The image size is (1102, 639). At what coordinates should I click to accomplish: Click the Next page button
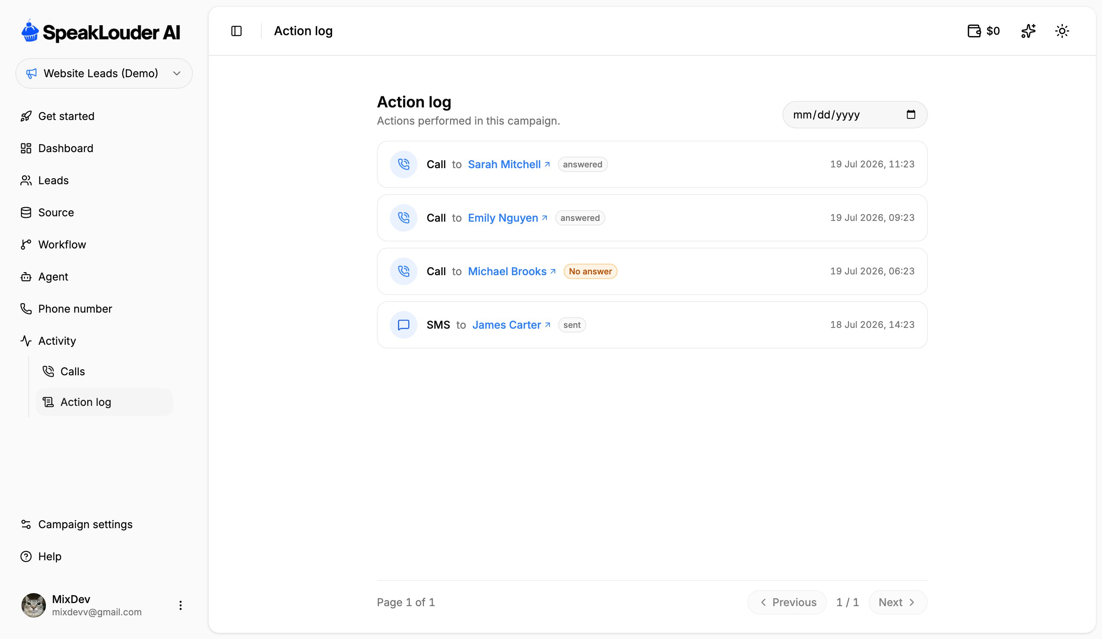click(897, 603)
